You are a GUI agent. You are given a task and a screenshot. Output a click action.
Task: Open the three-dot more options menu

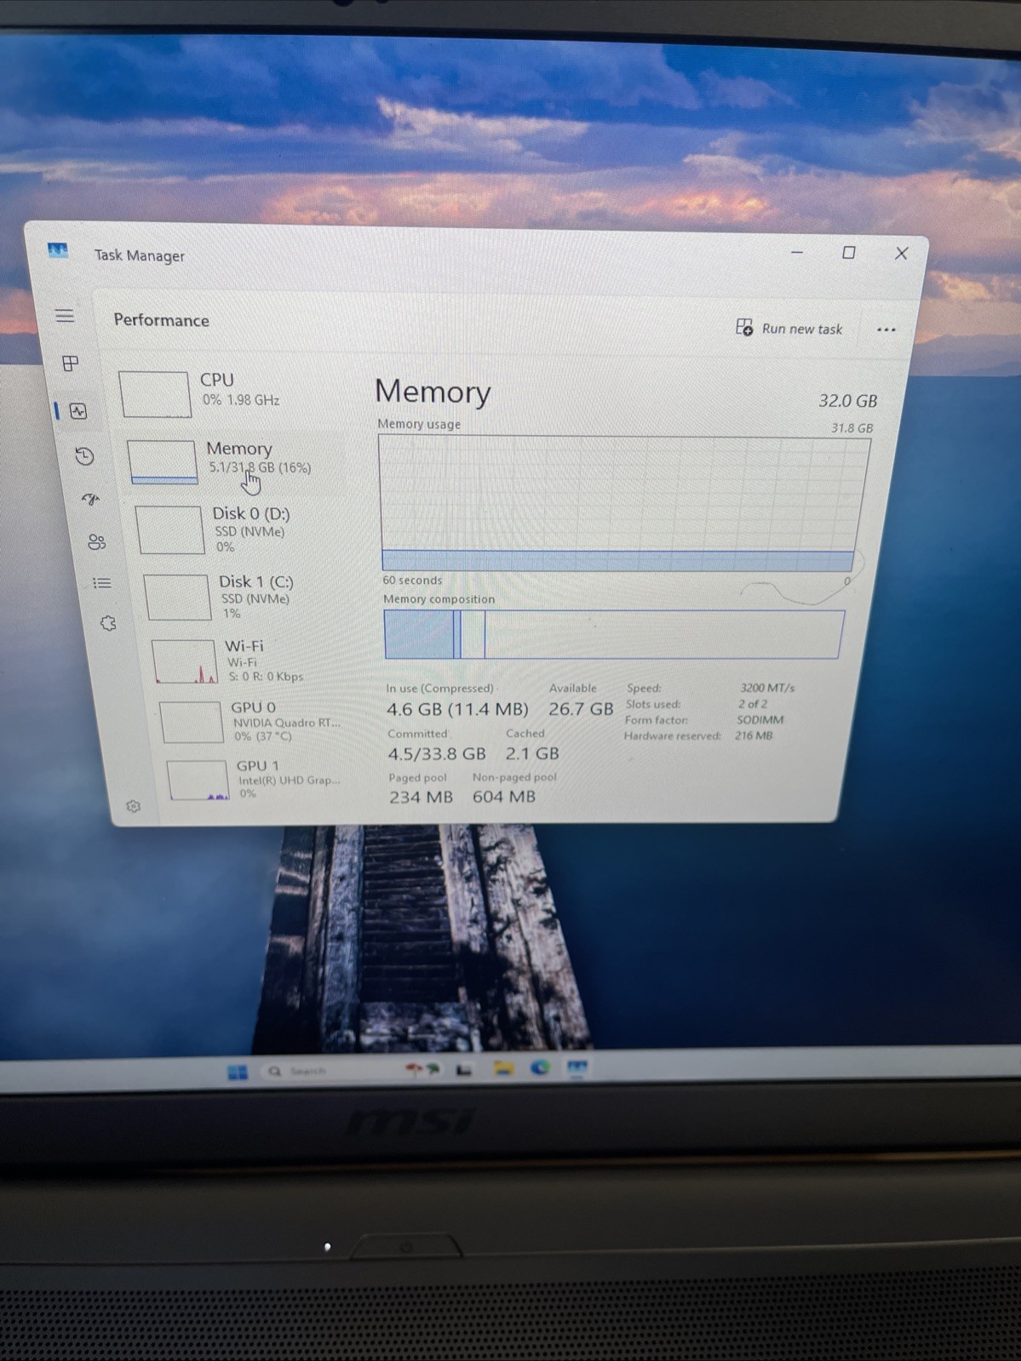tap(886, 330)
